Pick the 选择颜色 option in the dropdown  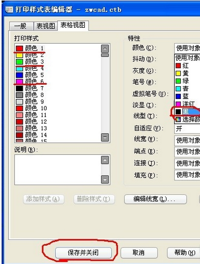pyautogui.click(x=187, y=119)
